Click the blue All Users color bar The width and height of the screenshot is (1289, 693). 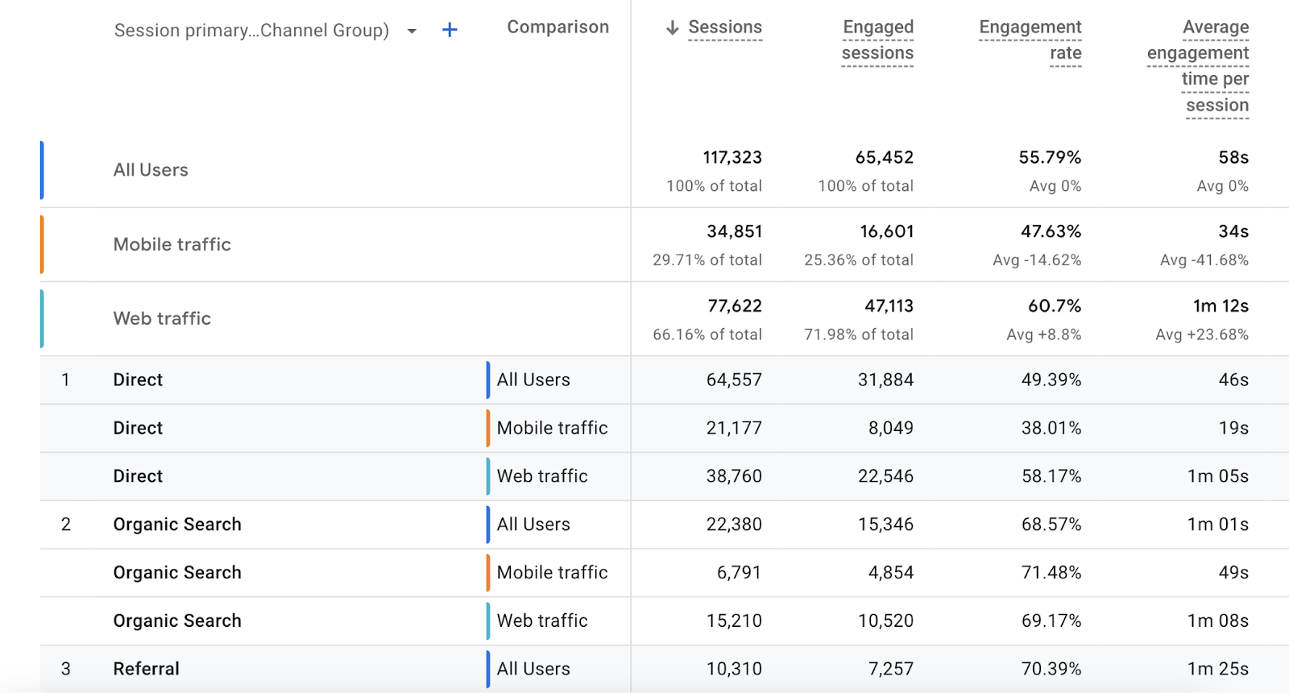(42, 170)
